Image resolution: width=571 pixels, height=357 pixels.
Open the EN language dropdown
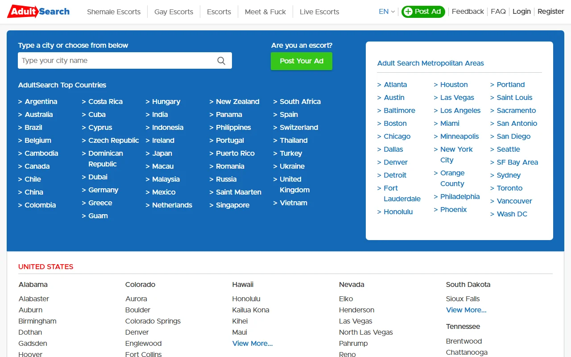coord(386,12)
